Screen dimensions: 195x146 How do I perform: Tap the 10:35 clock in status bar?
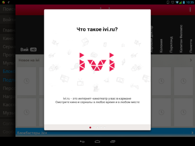click(190, 2)
